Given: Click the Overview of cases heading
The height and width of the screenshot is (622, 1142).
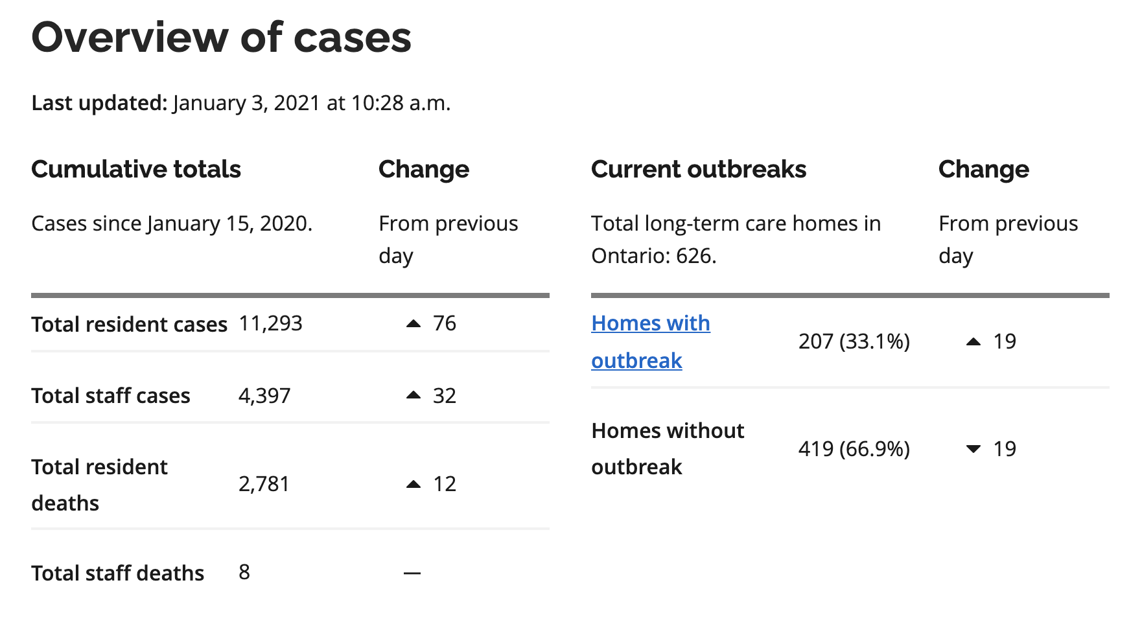Looking at the screenshot, I should (221, 37).
